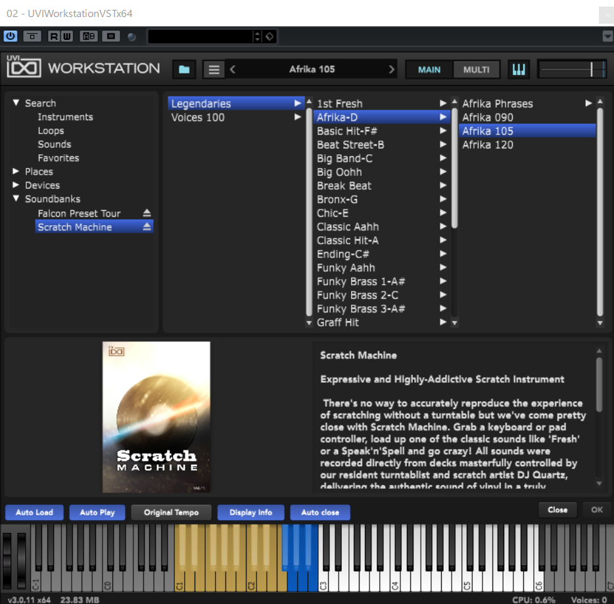Expand the Devices section
Viewport: 614px width, 604px height.
pos(16,185)
